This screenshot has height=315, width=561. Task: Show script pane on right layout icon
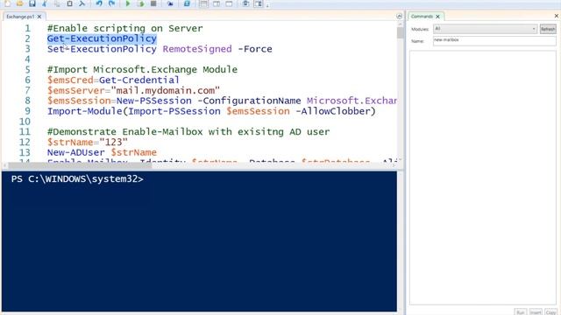click(x=217, y=3)
